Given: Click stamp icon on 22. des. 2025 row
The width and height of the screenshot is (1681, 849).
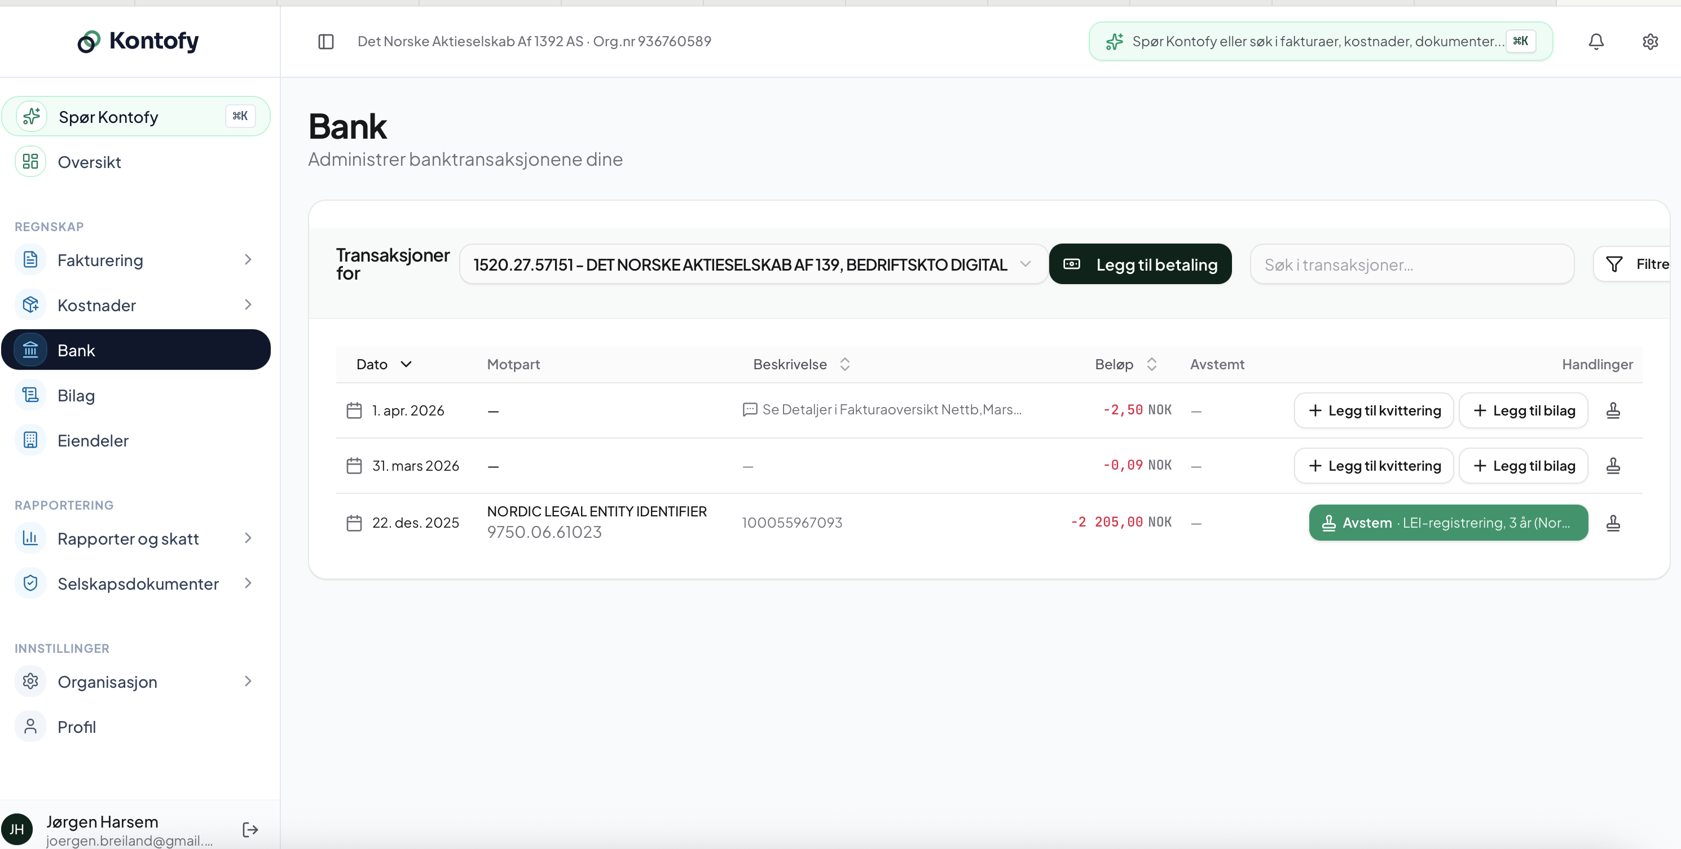Looking at the screenshot, I should pos(1613,523).
